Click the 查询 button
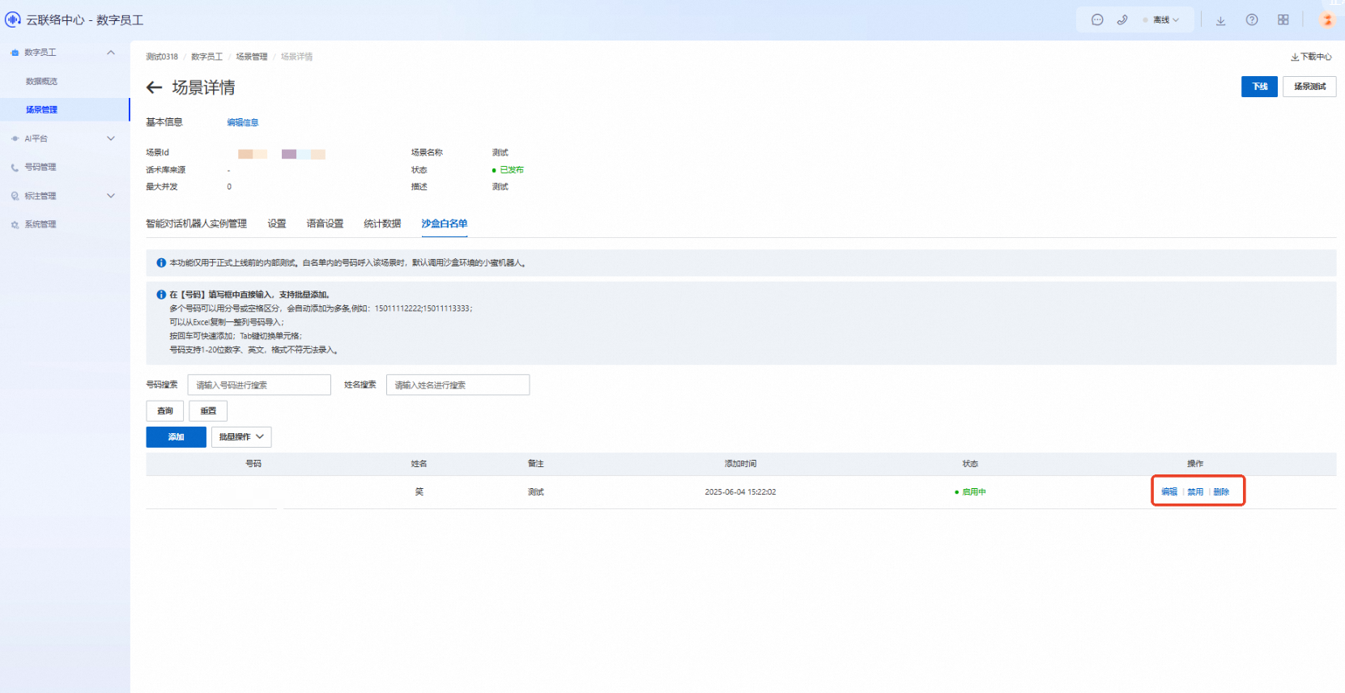This screenshot has width=1345, height=693. click(165, 410)
